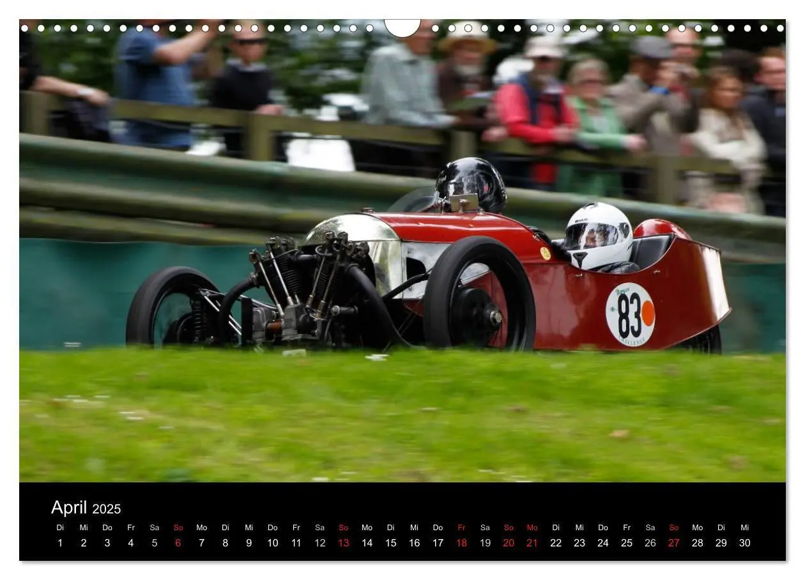Screen dimensions: 805x580
Task: Select date 26 under 'Sa'
Action: pyautogui.click(x=650, y=543)
